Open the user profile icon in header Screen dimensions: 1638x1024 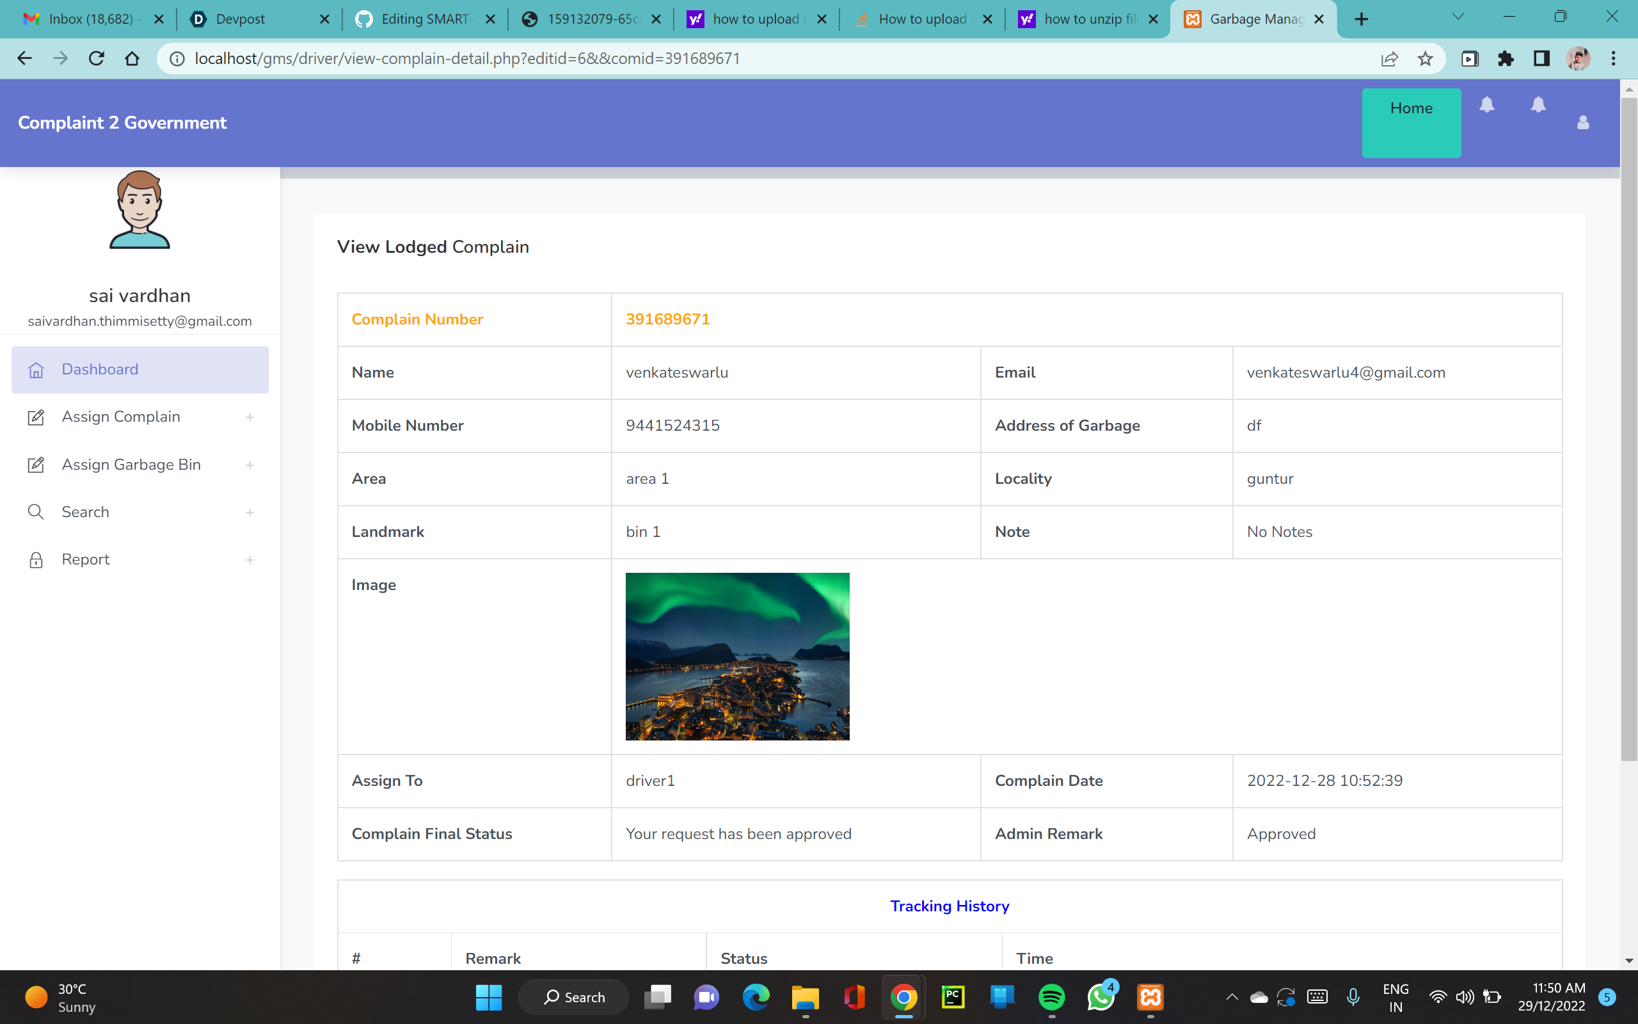click(x=1582, y=123)
